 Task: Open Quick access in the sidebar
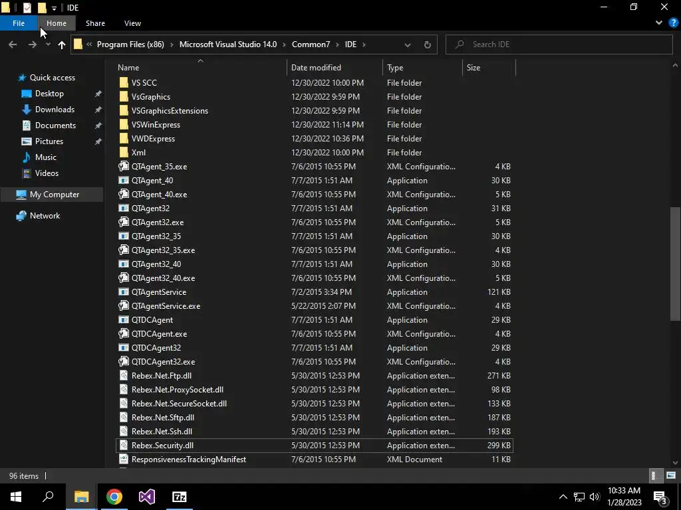pos(52,78)
